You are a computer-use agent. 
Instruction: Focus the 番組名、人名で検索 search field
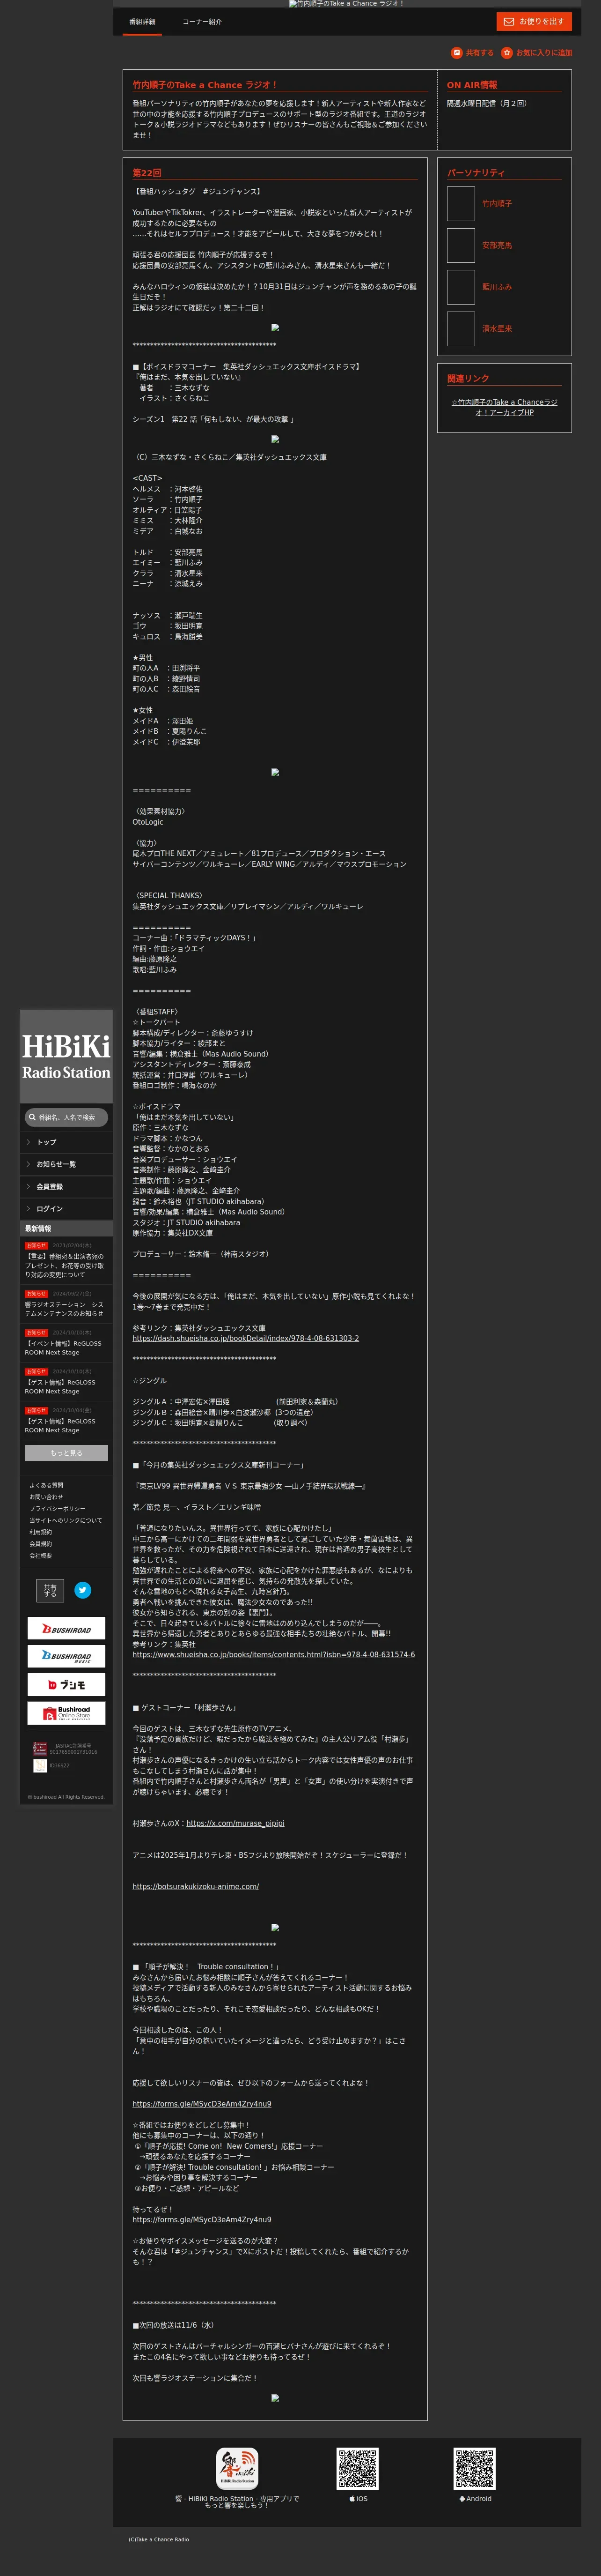pos(66,1117)
